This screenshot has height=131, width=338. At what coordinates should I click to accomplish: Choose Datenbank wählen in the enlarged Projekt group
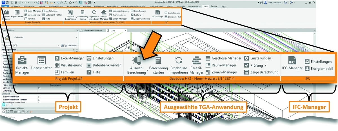click(89, 65)
